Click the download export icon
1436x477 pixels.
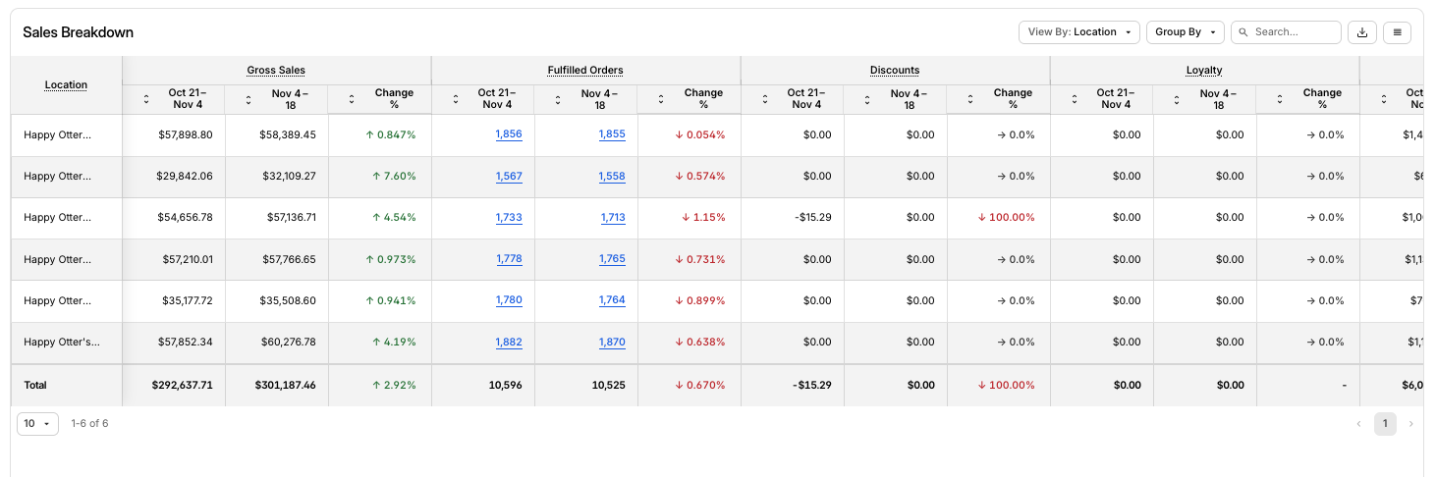[1362, 32]
